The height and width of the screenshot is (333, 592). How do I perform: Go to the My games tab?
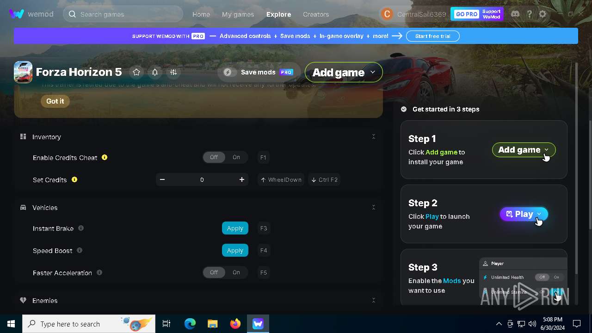point(238,14)
